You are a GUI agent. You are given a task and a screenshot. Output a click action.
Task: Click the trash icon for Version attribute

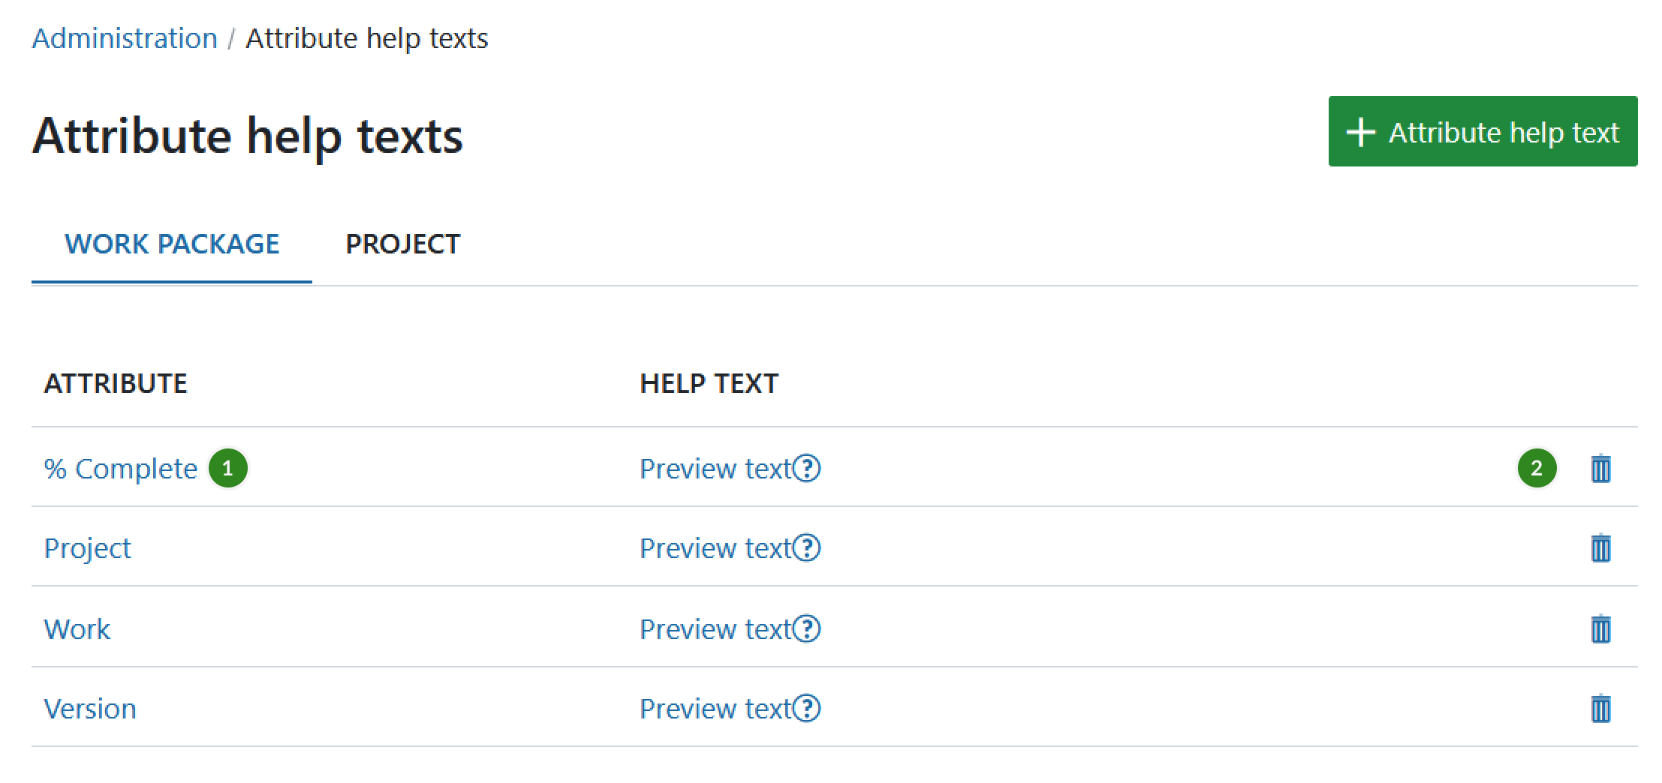1599,707
